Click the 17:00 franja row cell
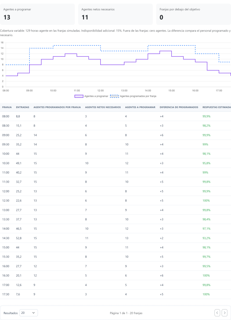Viewport: 231px width, 320px height. [x=6, y=285]
